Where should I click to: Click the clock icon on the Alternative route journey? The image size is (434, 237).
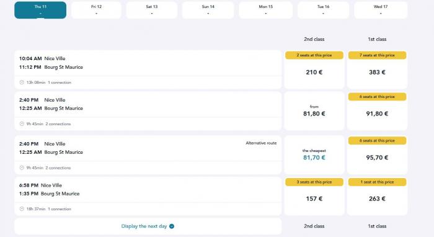22,168
